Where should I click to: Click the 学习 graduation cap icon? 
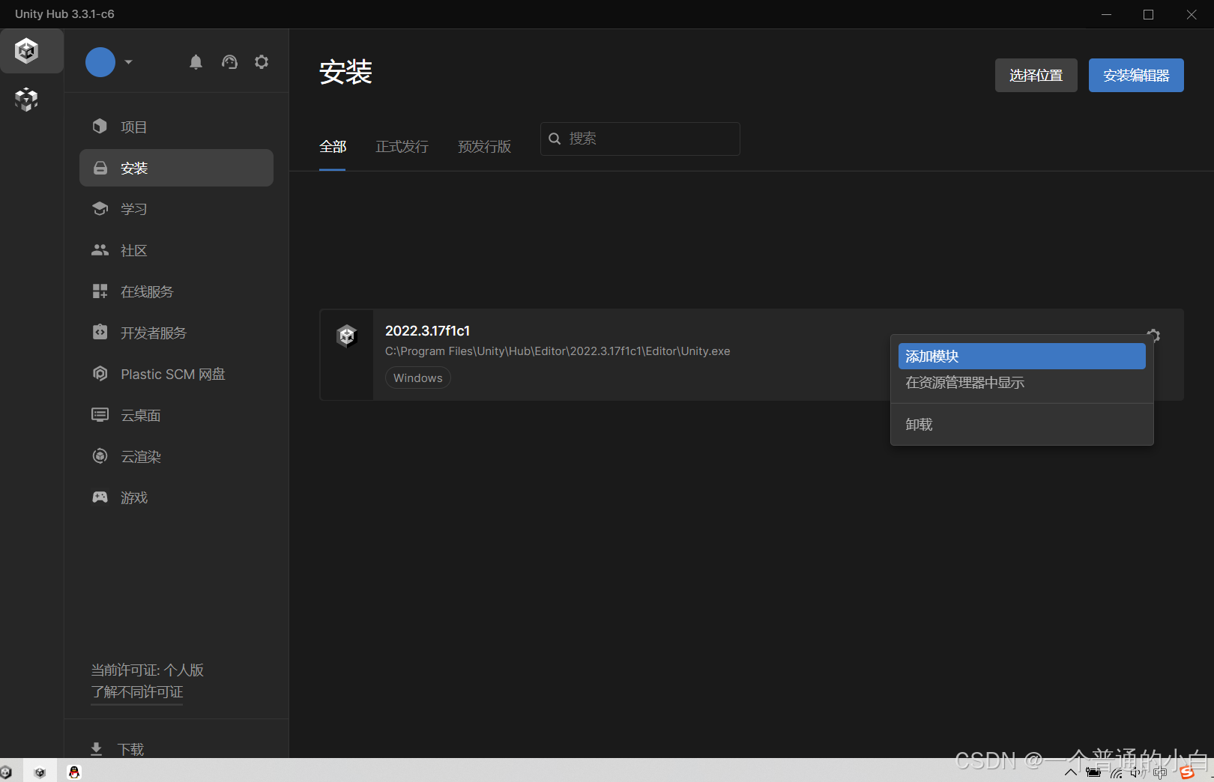coord(100,209)
